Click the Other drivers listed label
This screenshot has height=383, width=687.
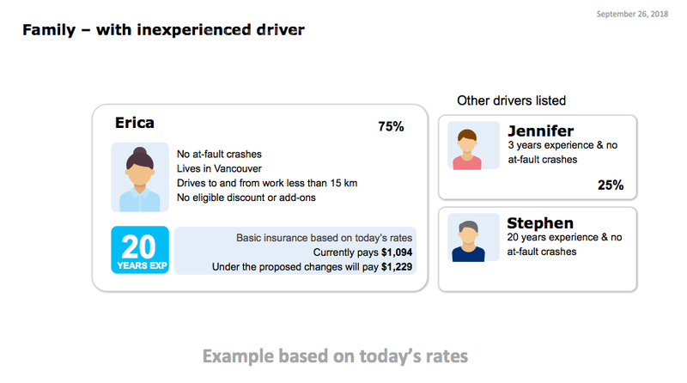tap(511, 100)
